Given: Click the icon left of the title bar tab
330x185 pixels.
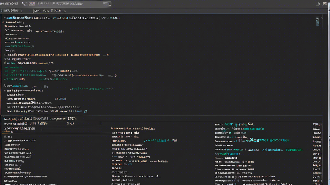Looking at the screenshot, I should coord(24,4).
